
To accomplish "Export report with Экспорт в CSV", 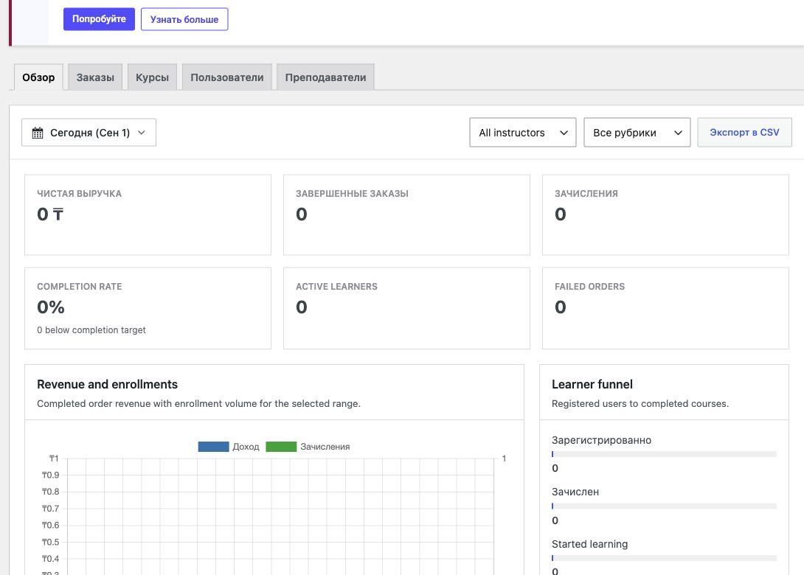I will click(744, 132).
